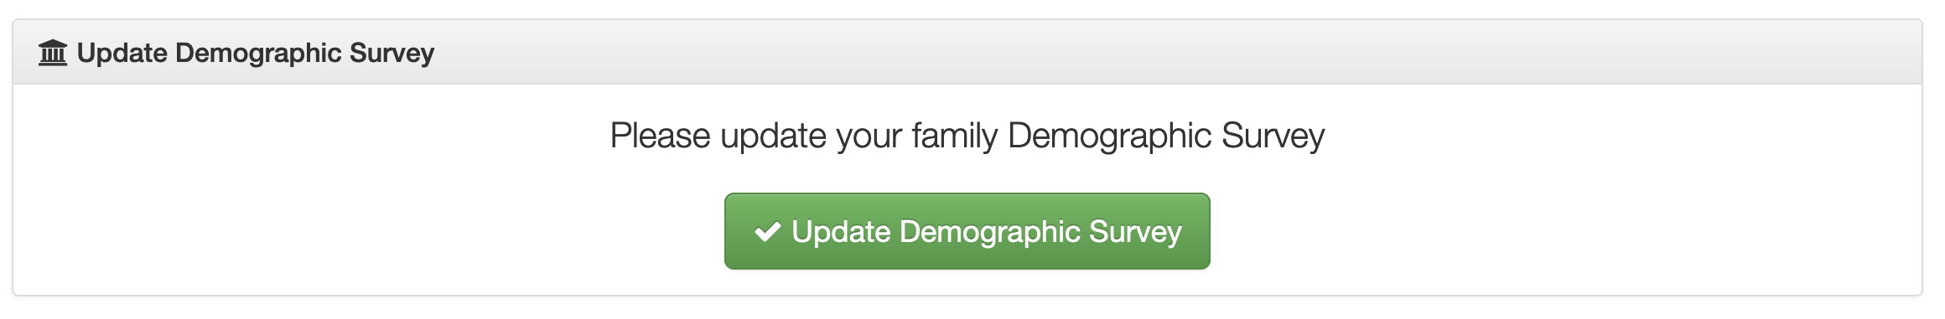Viewport: 1945px width, 319px height.
Task: Click 'Demographic Survey' in the centered prompt sentence
Action: (1166, 136)
